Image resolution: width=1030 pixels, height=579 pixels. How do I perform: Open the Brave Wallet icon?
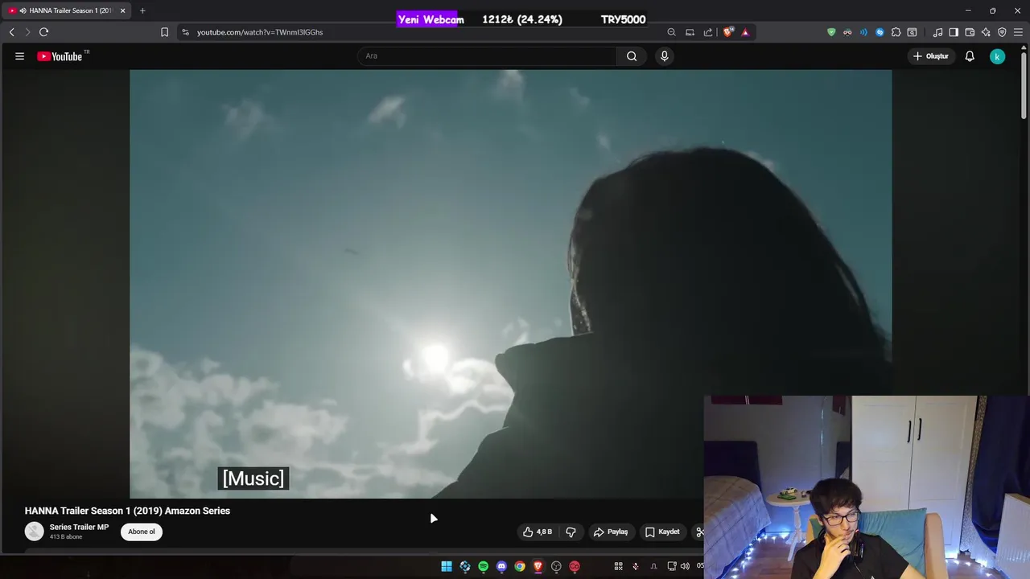[970, 32]
